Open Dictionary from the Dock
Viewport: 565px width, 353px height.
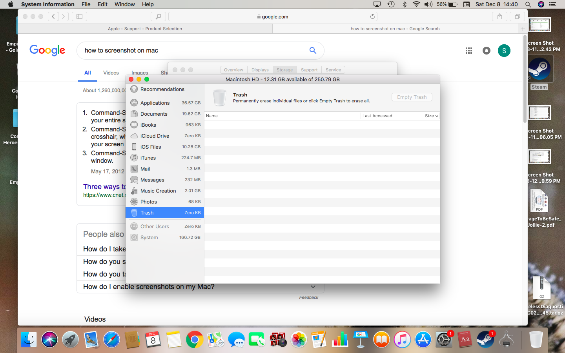[x=465, y=340]
